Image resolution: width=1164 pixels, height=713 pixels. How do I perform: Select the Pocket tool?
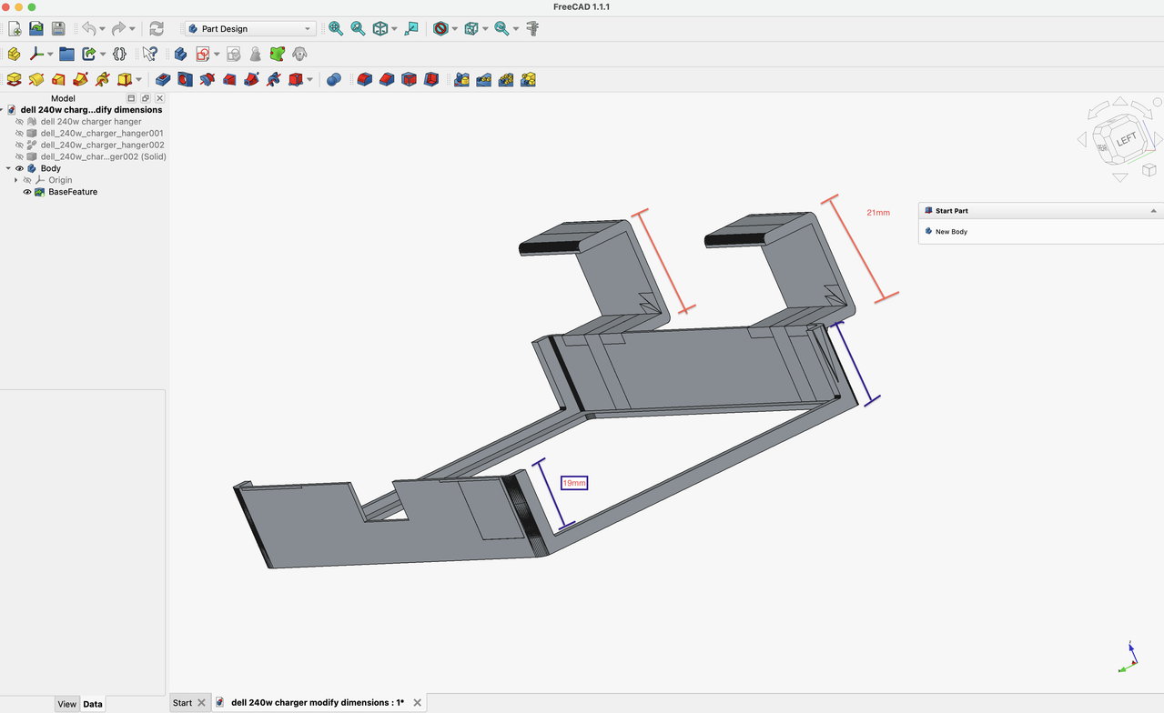coord(163,80)
